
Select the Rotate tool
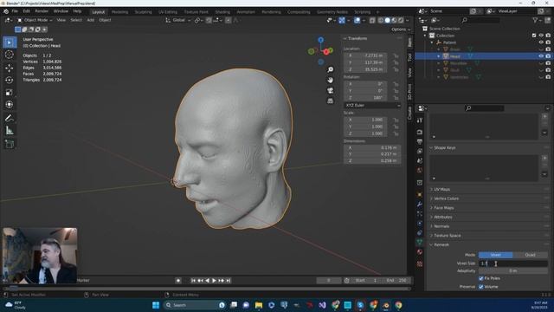(10, 80)
